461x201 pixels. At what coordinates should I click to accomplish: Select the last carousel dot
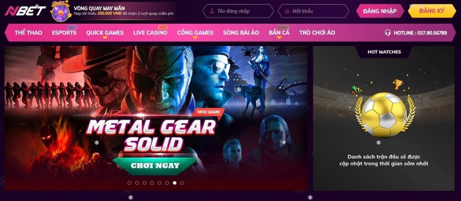coord(182,183)
